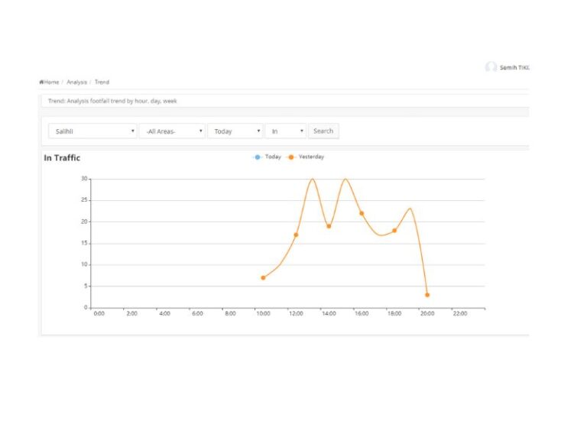Click the Home icon in breadcrumb
Screen dimensions: 587x440
point(41,82)
